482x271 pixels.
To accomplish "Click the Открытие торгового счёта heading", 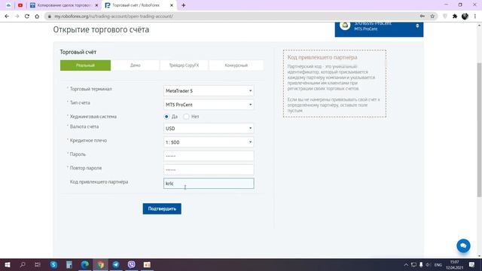I will 101,30.
